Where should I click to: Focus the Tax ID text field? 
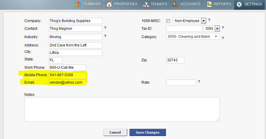(x=184, y=29)
